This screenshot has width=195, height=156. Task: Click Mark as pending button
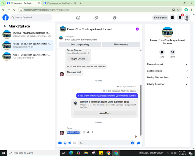click(80, 44)
